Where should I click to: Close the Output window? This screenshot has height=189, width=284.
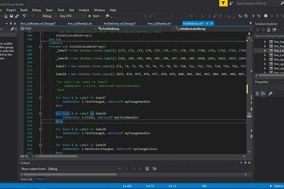(x=249, y=163)
